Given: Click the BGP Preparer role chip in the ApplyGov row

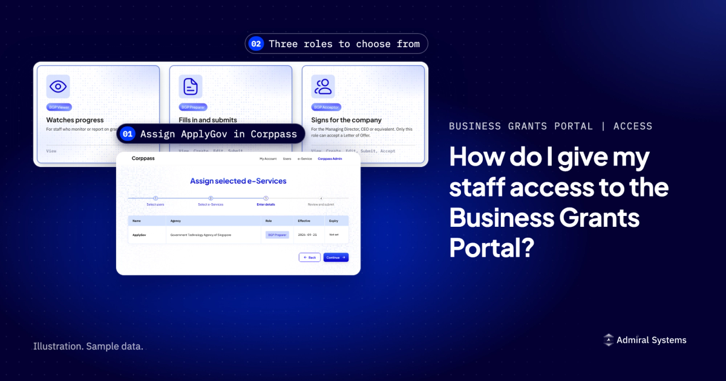Looking at the screenshot, I should (x=277, y=235).
